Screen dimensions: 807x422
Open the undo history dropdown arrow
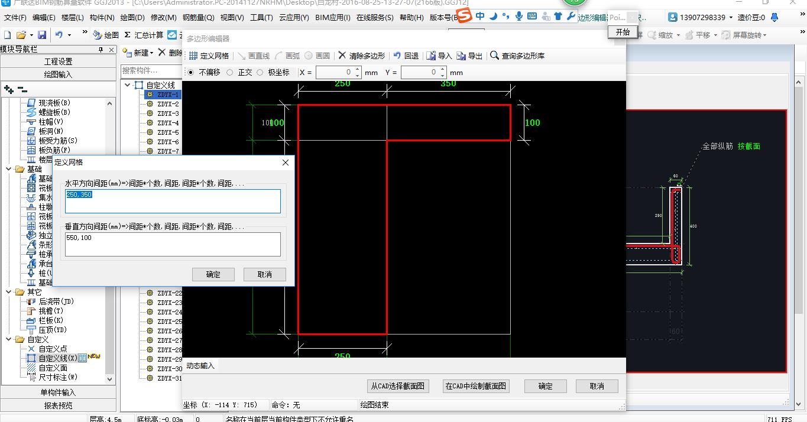coord(69,35)
